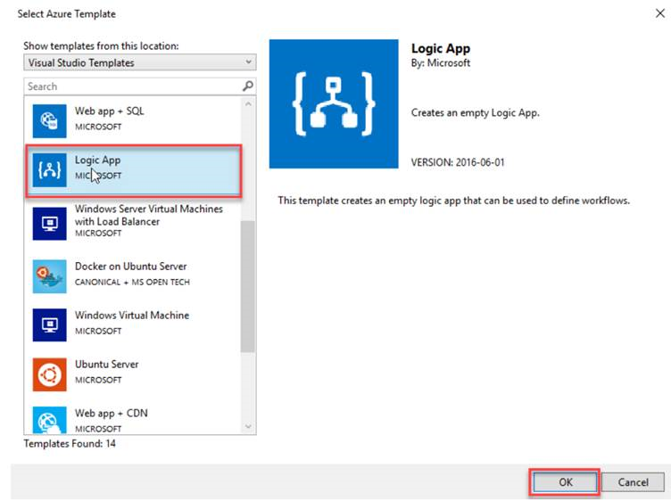Select the Logic App icon in list
Viewport: 671px width, 501px height.
click(49, 169)
